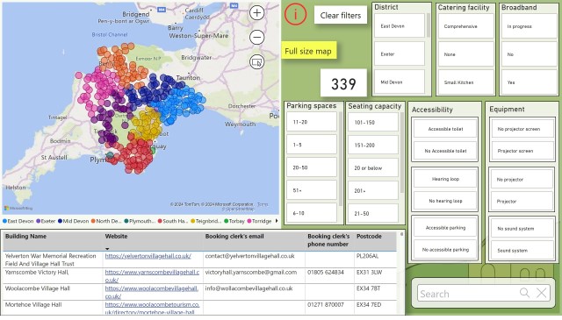Filter by No projector
Image resolution: width=562 pixels, height=320 pixels.
[522, 180]
